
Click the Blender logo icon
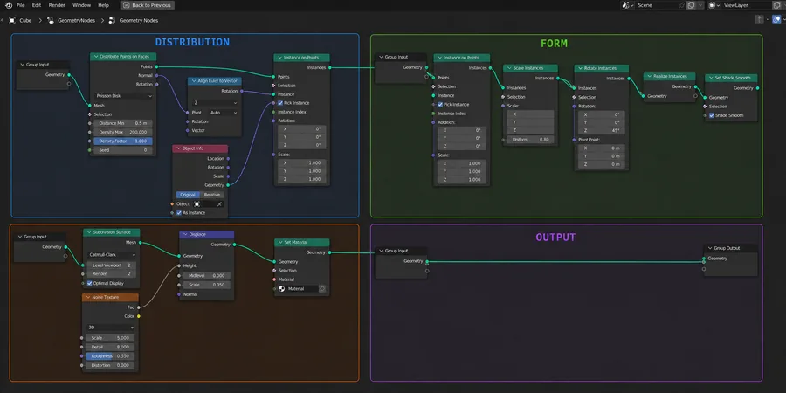(x=8, y=5)
